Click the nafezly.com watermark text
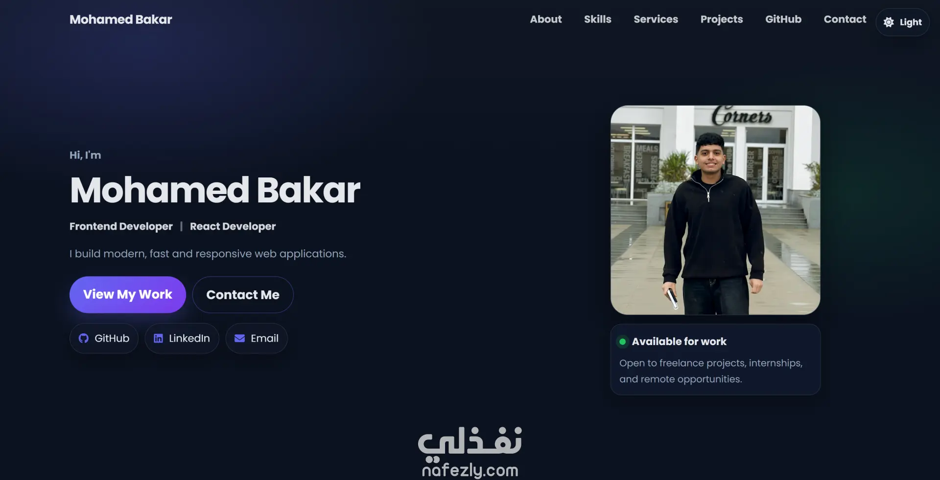Image resolution: width=940 pixels, height=480 pixels. tap(470, 470)
